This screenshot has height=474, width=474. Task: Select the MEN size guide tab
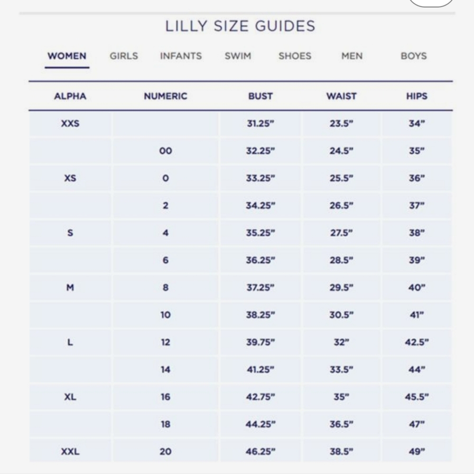click(x=352, y=56)
